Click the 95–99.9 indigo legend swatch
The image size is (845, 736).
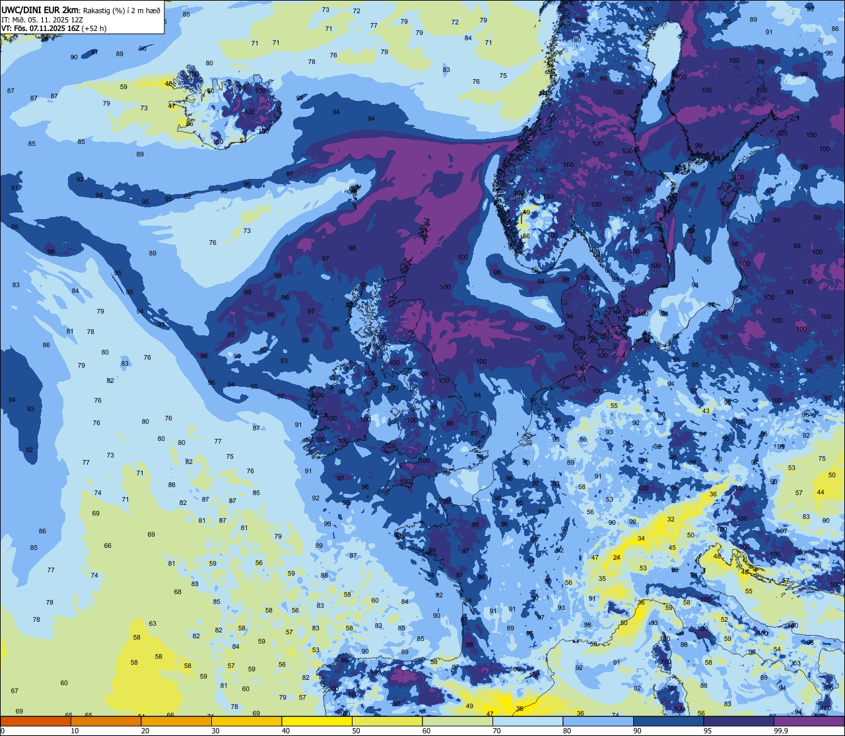pyautogui.click(x=739, y=721)
